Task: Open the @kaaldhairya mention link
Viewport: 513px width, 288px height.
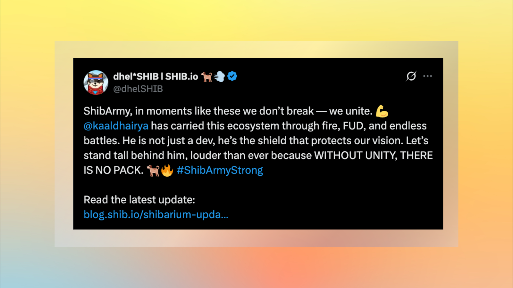Action: pyautogui.click(x=116, y=126)
